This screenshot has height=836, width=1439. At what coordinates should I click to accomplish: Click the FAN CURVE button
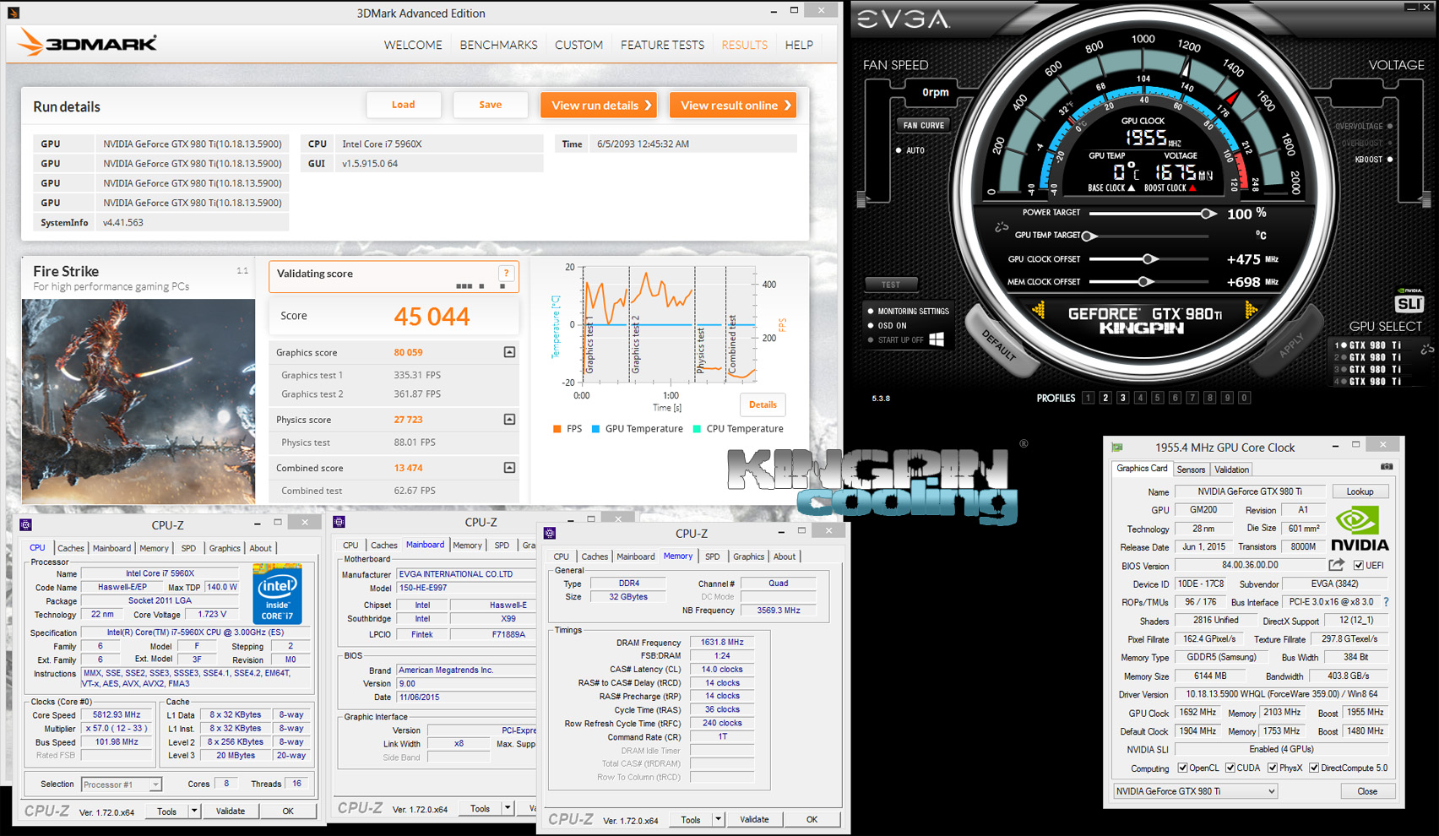pos(924,125)
